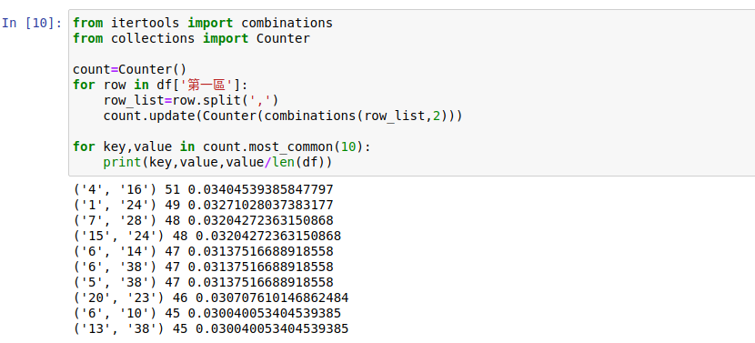Click the output row ('15', '24') 48

pyautogui.click(x=206, y=236)
